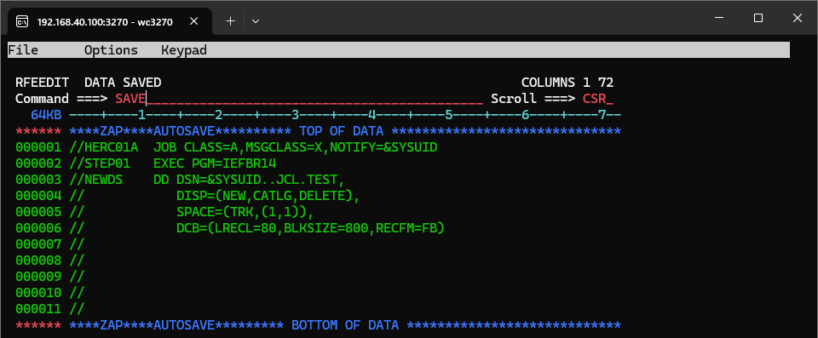This screenshot has width=818, height=338.
Task: Click the red asterisks before TOP OF DATA
Action: tap(38, 131)
